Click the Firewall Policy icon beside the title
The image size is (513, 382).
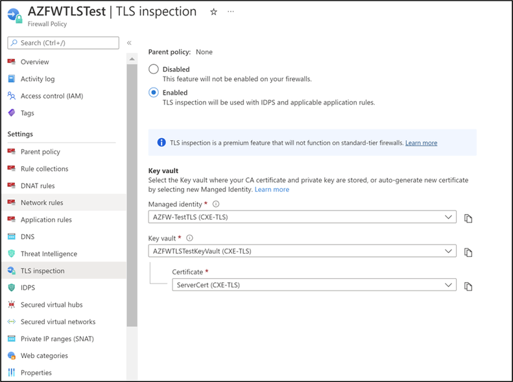coord(15,16)
